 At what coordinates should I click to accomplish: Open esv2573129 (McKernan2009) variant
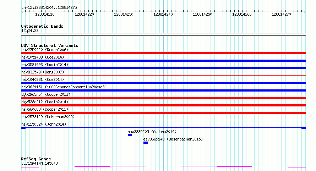pos(48,117)
